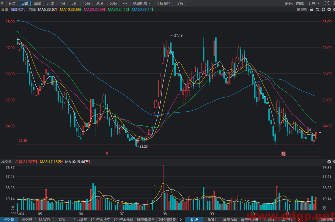Open the L2-资金仓位 indicator tab

coord(124,220)
